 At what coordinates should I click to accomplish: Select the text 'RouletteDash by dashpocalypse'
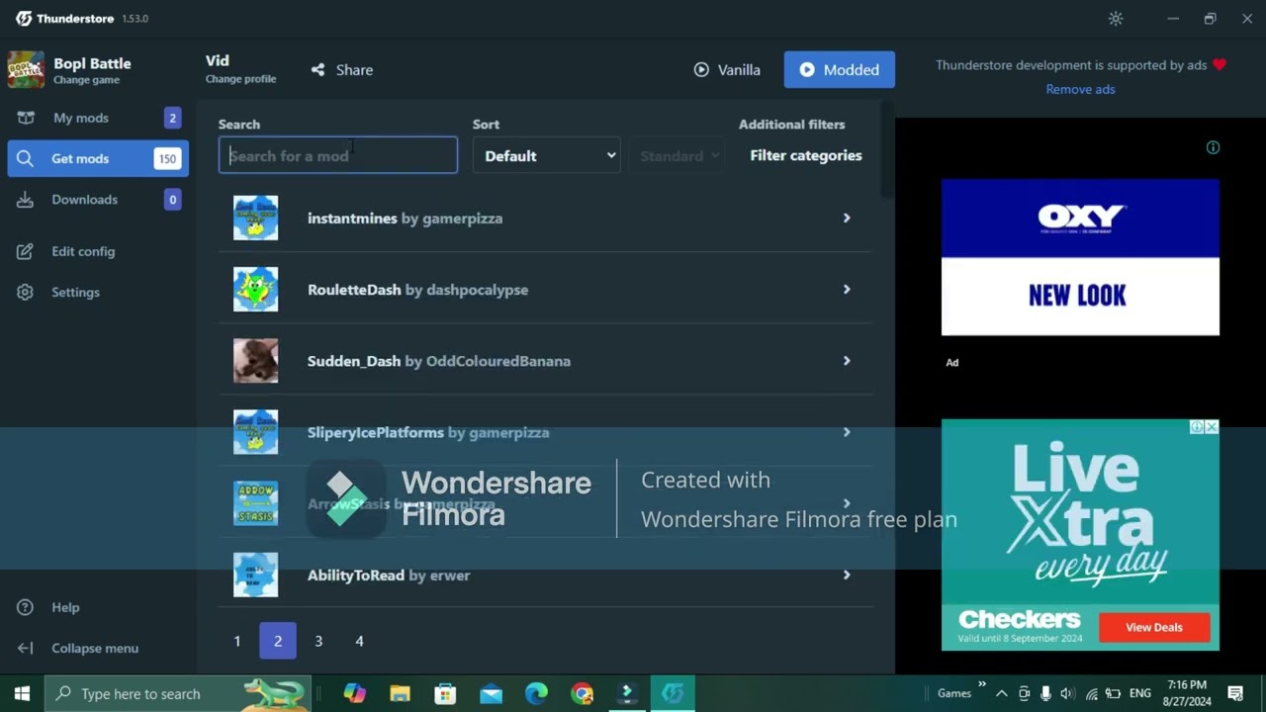coord(417,290)
